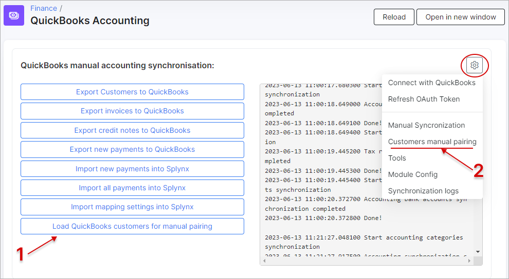Export Customers to QuickBooks
This screenshot has height=279, width=509.
pyautogui.click(x=132, y=92)
